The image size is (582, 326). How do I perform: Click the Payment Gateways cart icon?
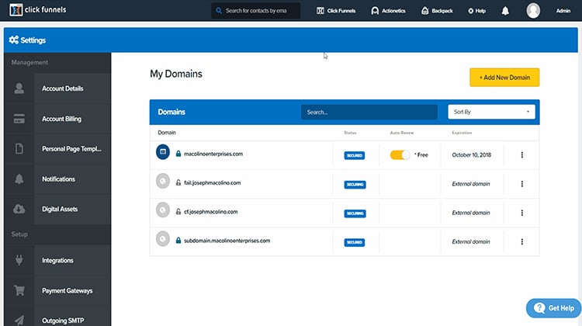(19, 290)
